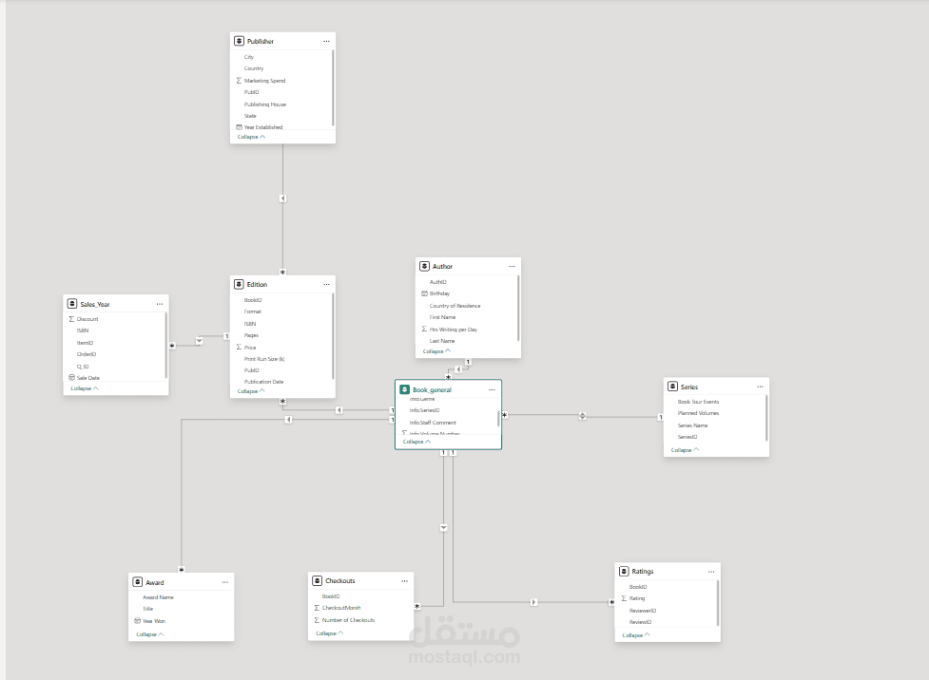Open Checkouts table more options menu

coord(405,581)
